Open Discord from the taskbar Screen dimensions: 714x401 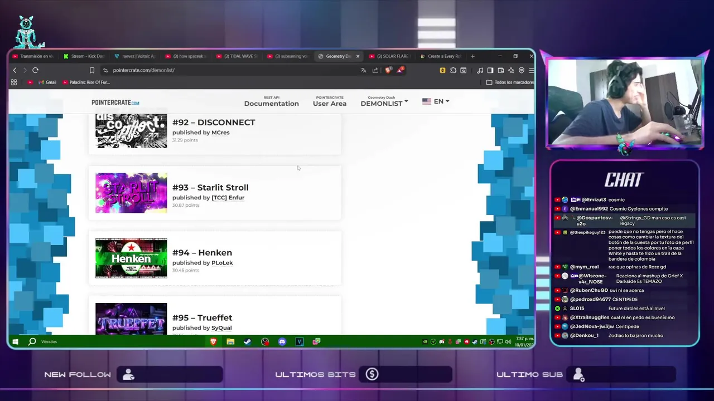click(x=282, y=341)
